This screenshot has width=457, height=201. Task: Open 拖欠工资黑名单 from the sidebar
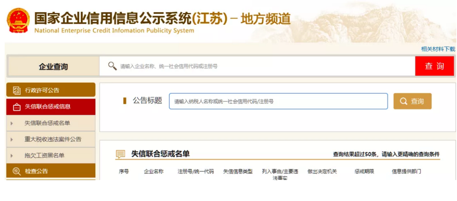point(44,155)
